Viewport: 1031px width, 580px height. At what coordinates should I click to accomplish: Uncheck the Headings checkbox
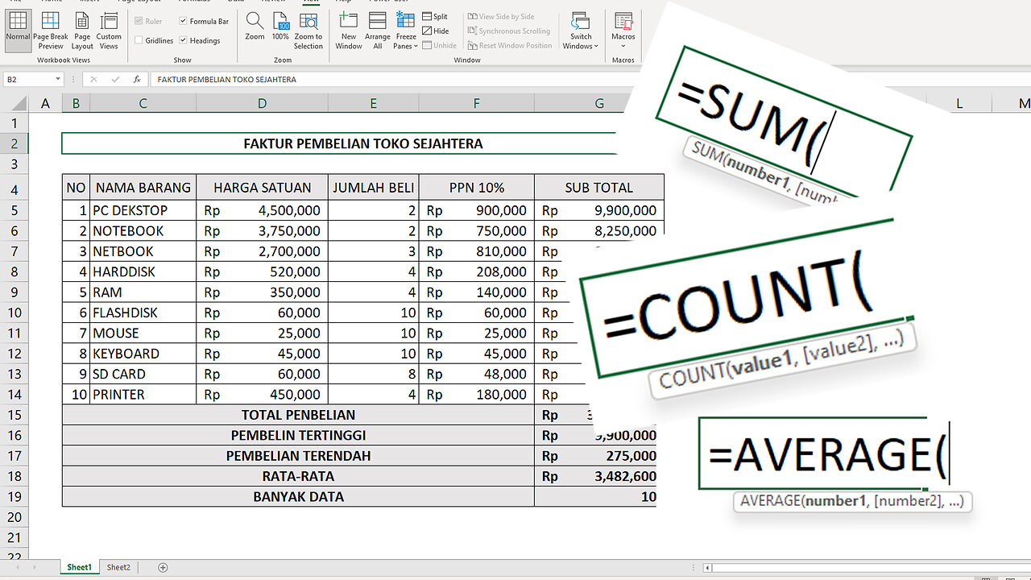tap(184, 40)
